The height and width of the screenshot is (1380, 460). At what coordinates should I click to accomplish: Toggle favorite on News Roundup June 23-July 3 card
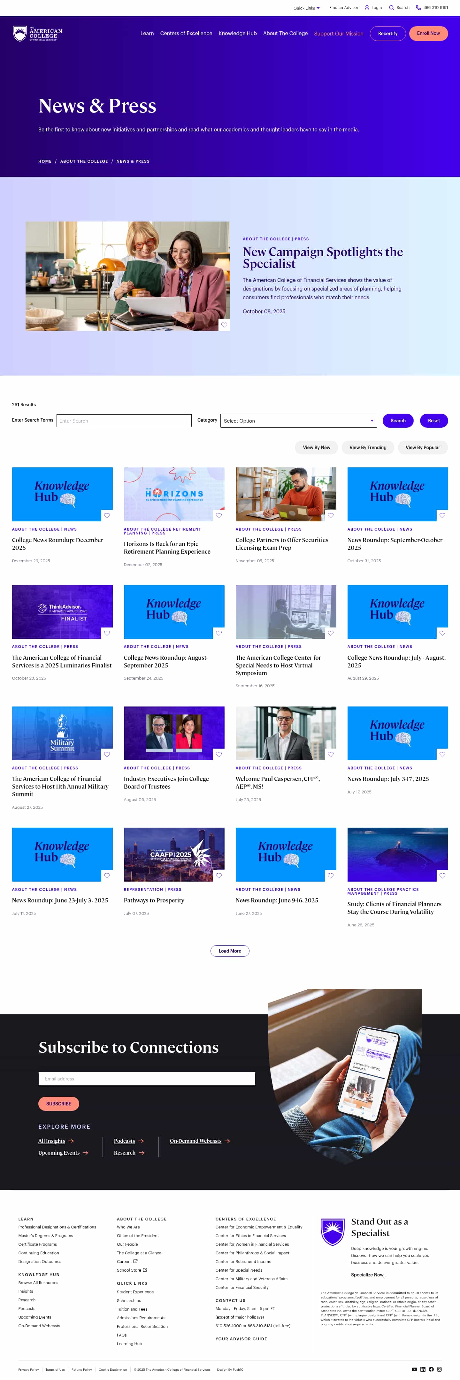(x=107, y=875)
